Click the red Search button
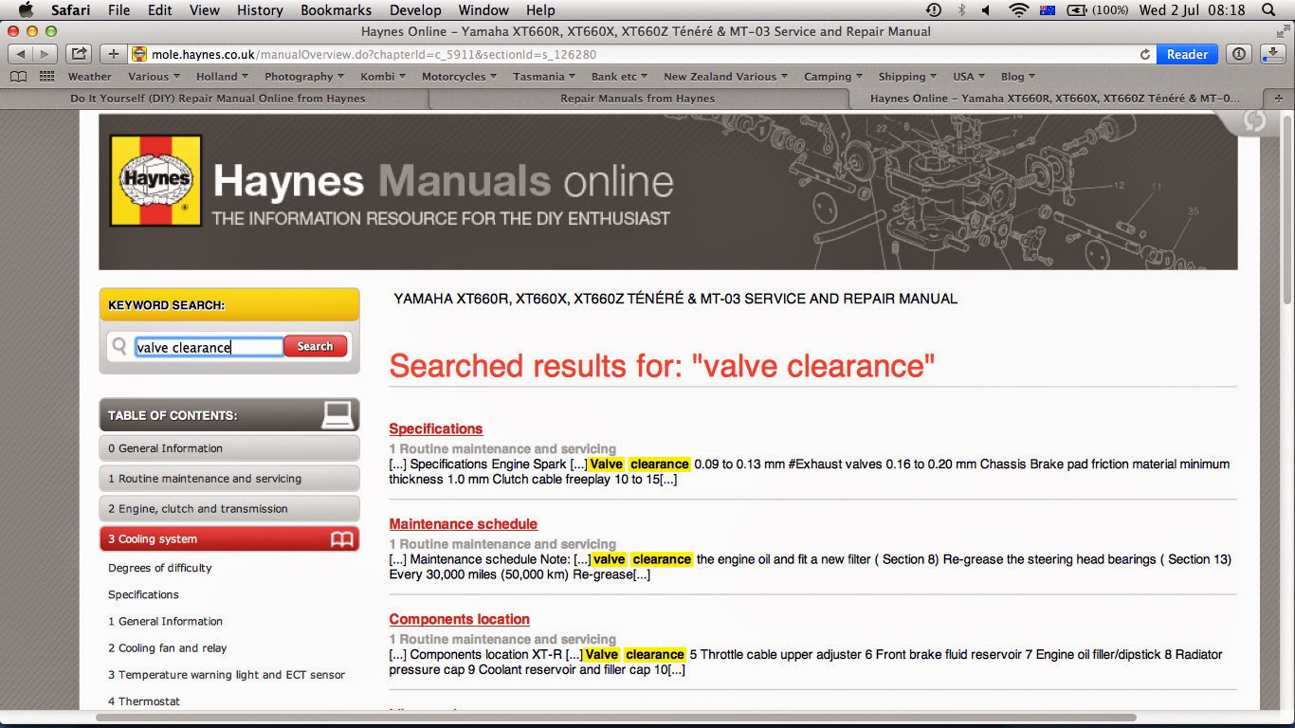This screenshot has height=728, width=1295. 315,347
